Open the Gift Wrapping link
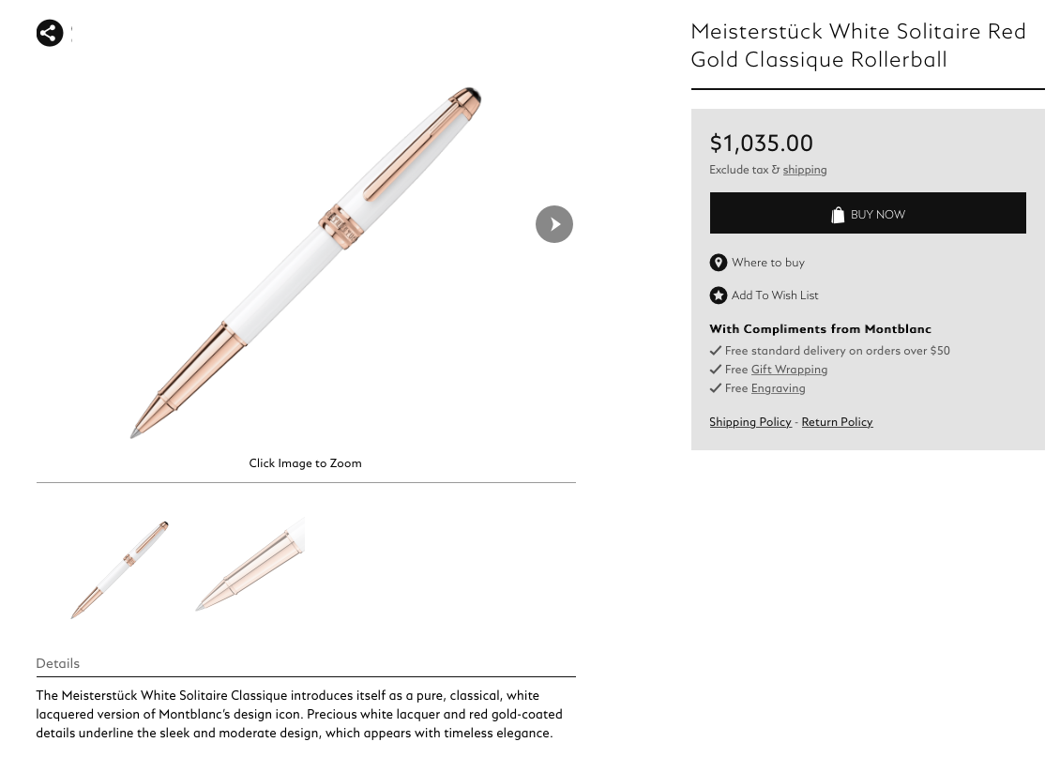Image resolution: width=1060 pixels, height=757 pixels. [x=788, y=370]
